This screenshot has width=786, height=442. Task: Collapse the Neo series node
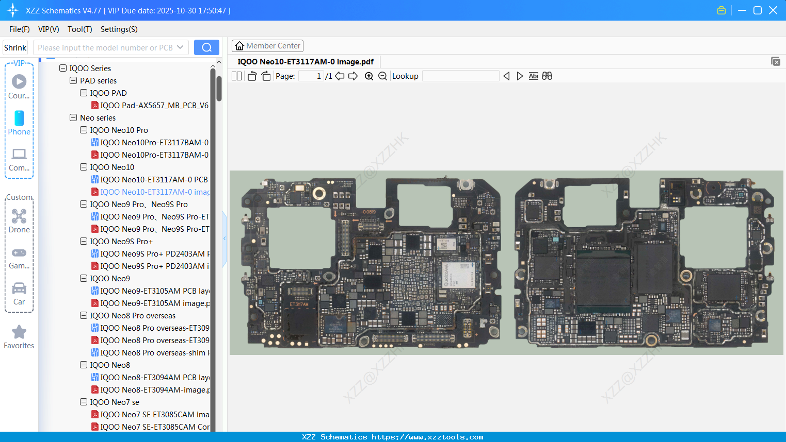click(73, 117)
